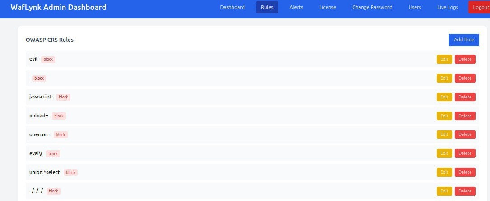The width and height of the screenshot is (490, 201).
Task: Open the License page
Action: coord(327,7)
